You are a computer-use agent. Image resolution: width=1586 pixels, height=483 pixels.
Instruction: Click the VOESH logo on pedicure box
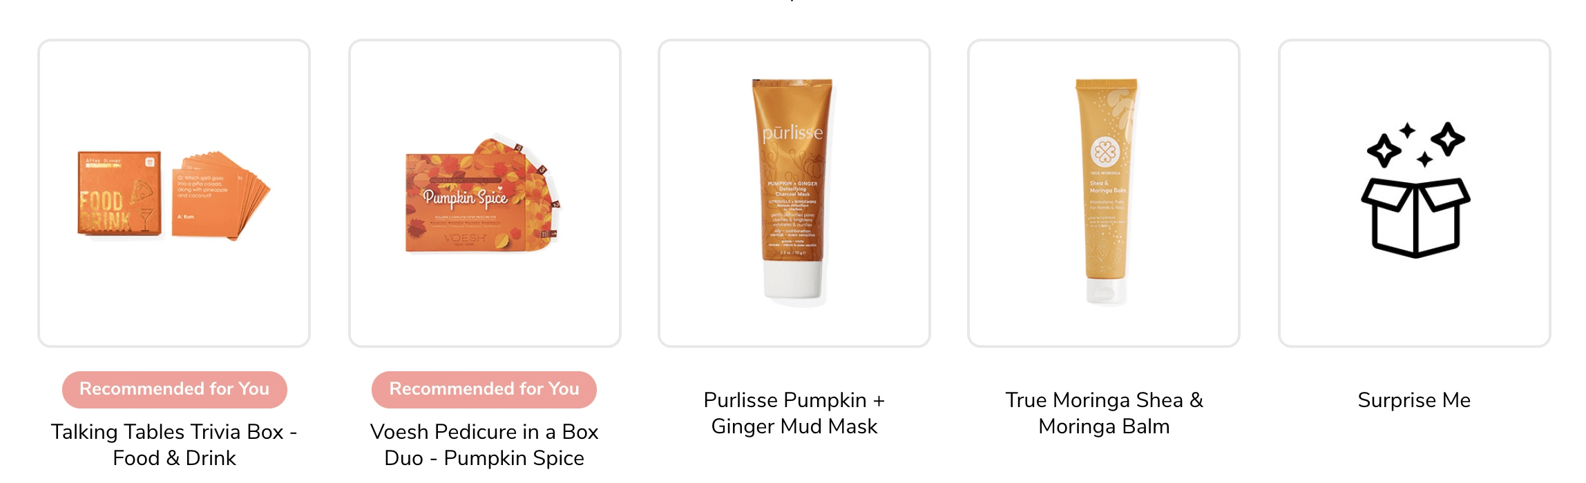465,239
